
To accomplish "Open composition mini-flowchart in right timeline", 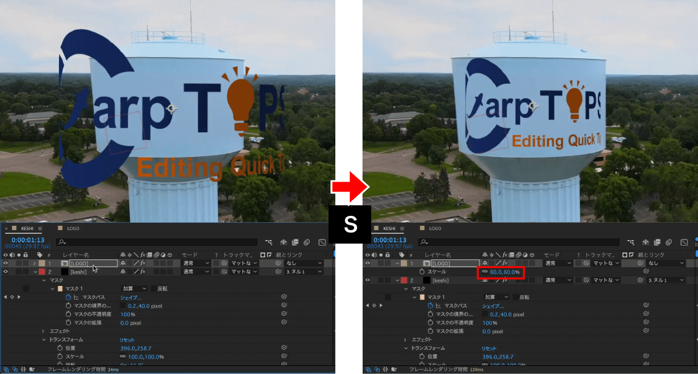I will (x=631, y=243).
